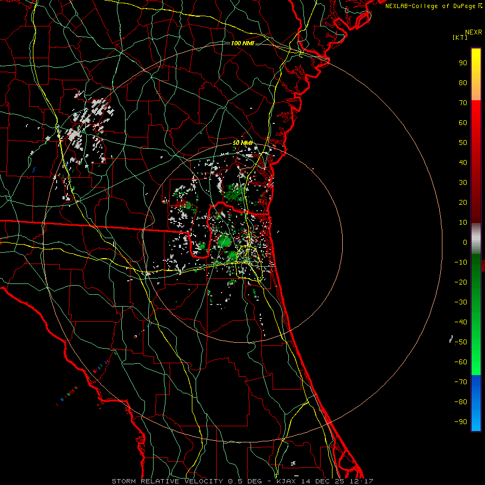This screenshot has height=485, width=485.
Task: Pick the blue segment of the velocity color bar
Action: 476,403
